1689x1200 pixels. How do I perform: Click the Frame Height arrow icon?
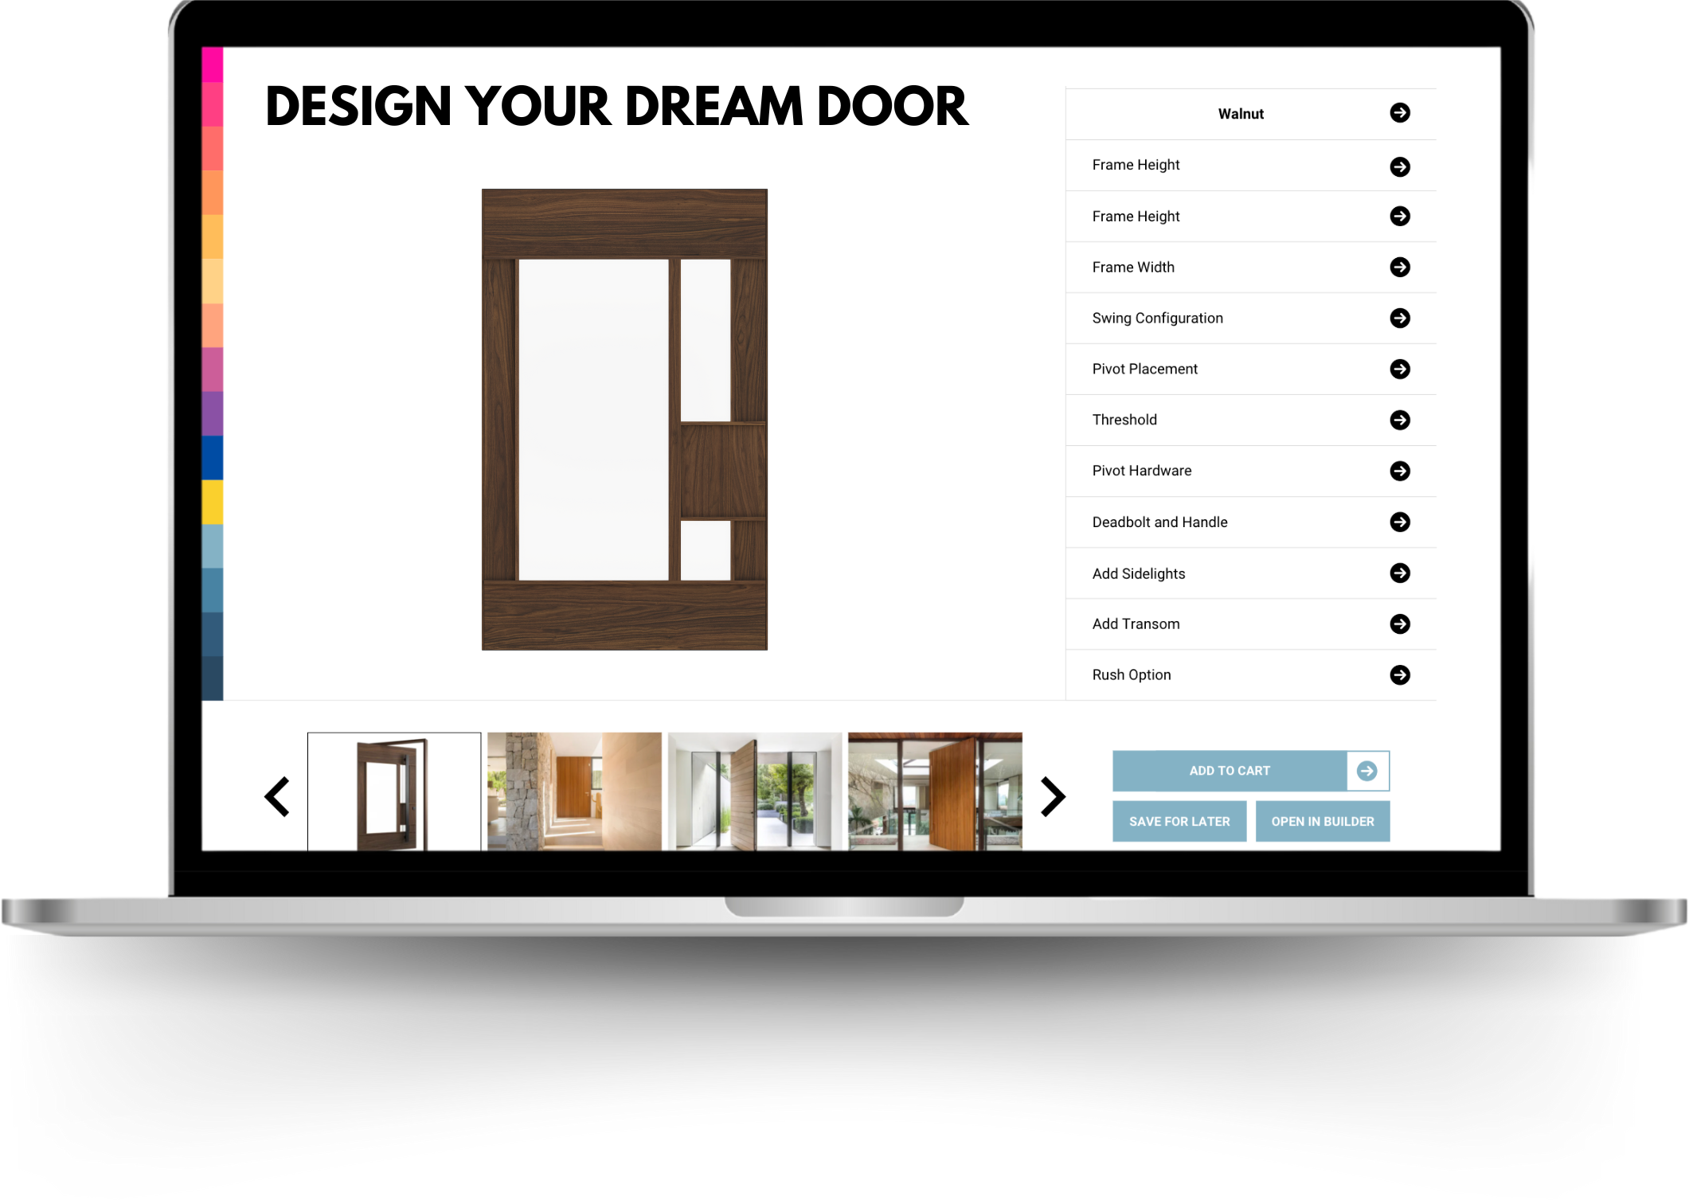[1399, 166]
